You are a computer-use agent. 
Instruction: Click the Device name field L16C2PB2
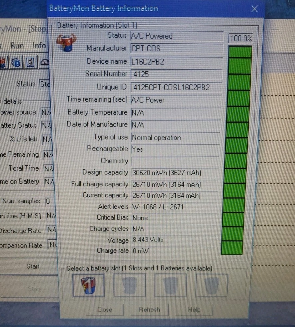click(176, 62)
